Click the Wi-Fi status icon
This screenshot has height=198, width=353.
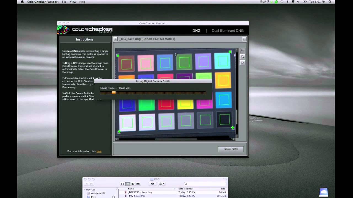[293, 2]
